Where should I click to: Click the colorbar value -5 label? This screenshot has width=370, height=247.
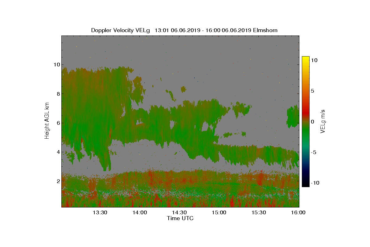(x=314, y=152)
